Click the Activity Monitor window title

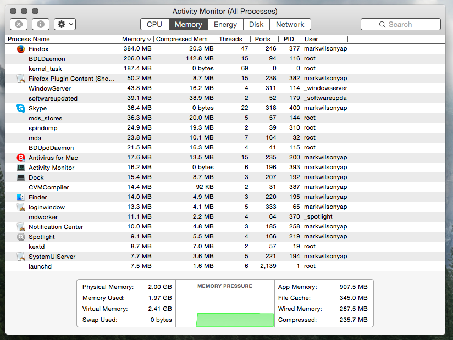[x=225, y=11]
